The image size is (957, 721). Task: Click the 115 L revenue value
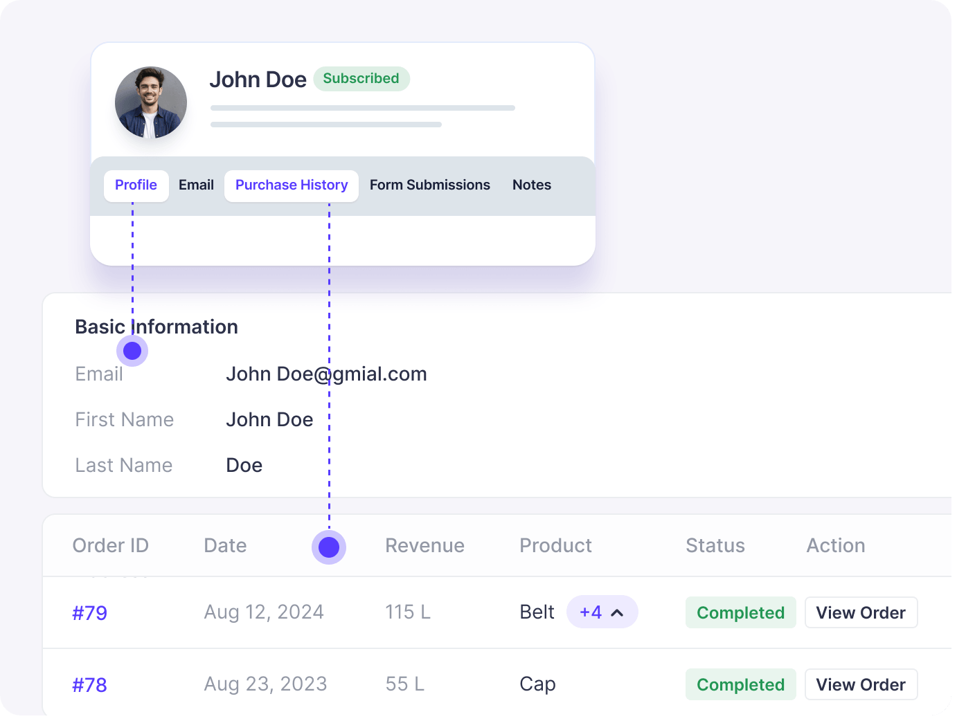pos(408,612)
